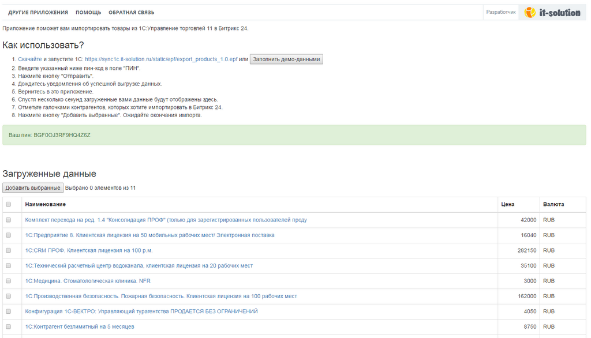Toggle the select-all checkbox in table header
591x338 pixels.
[x=8, y=204]
